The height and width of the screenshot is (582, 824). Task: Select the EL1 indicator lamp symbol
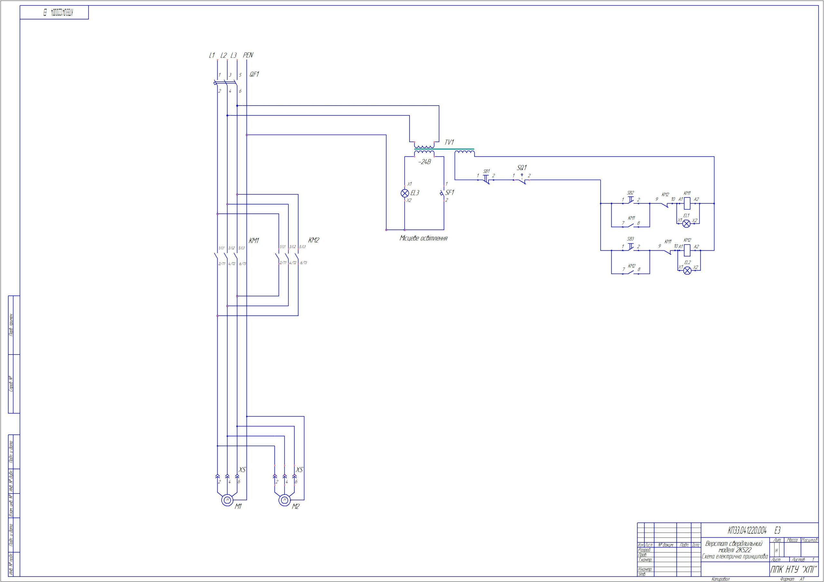pos(686,224)
